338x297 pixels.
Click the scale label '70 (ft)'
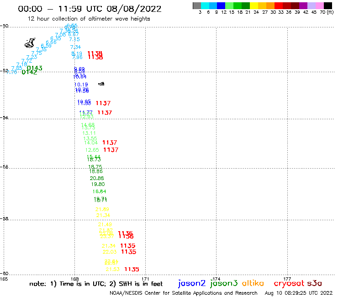327,12
